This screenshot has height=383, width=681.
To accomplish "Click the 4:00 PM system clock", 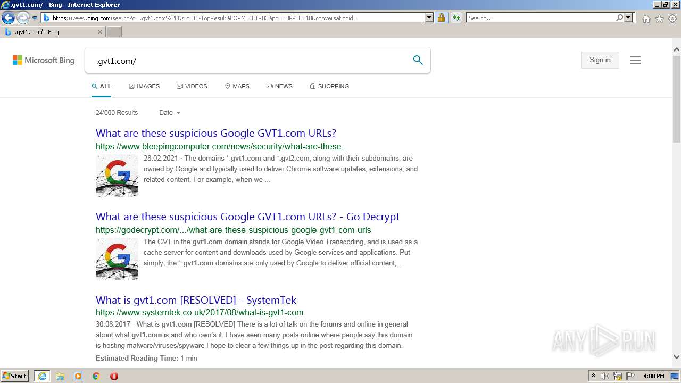I will (x=653, y=376).
